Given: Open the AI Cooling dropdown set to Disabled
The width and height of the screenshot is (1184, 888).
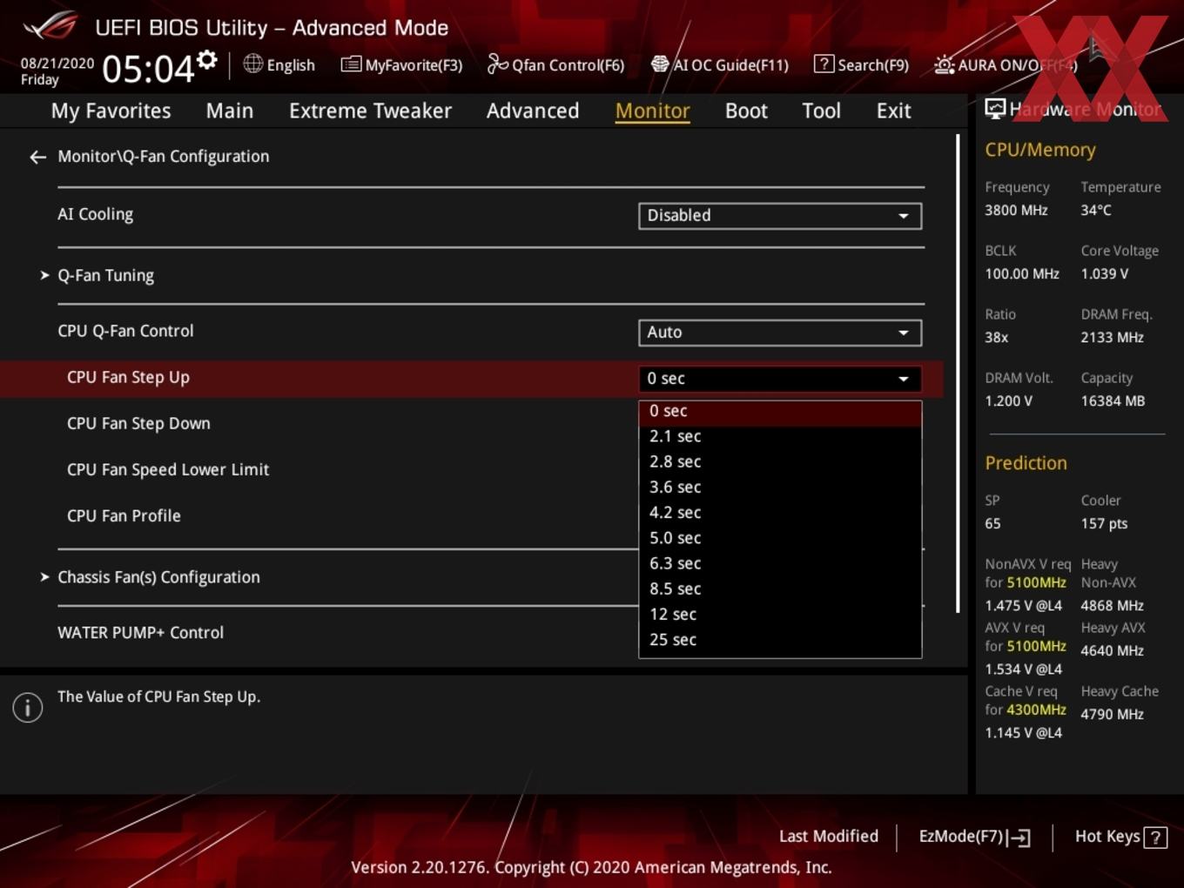Looking at the screenshot, I should [x=780, y=216].
